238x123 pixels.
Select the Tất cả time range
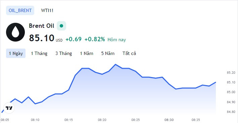pyautogui.click(x=129, y=53)
